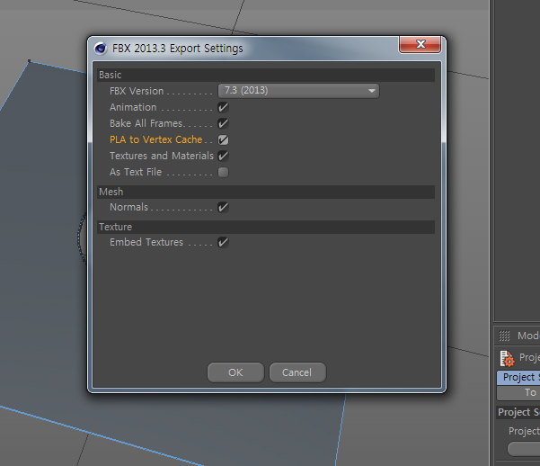Click the As Text File label
Image resolution: width=540 pixels, height=466 pixels.
coord(136,172)
